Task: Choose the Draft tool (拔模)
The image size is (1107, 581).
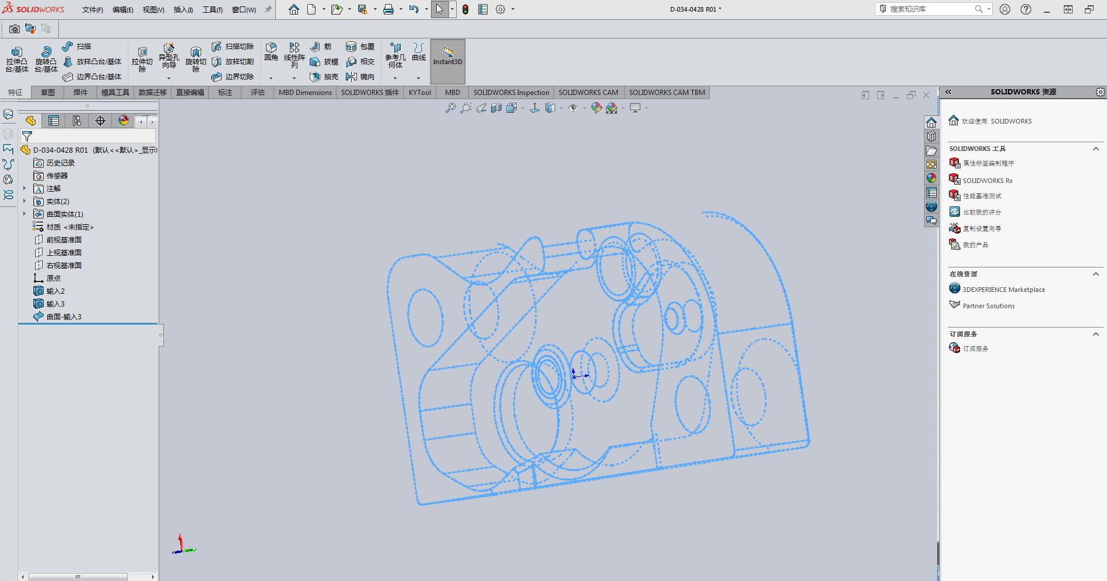Action: point(324,62)
